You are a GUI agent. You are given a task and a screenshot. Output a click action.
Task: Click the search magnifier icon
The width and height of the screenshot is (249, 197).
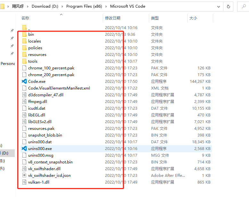click(x=244, y=6)
